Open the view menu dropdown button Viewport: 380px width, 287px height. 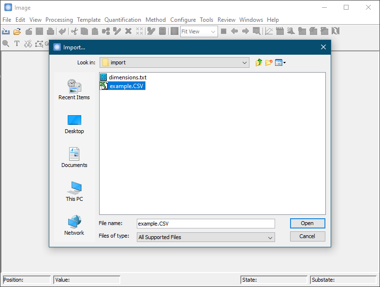point(280,62)
